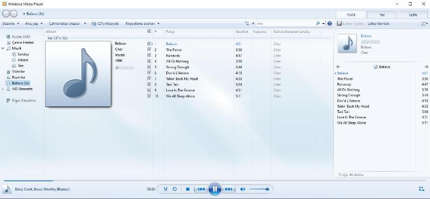This screenshot has height=199, width=430.
Task: Open the help icon beside search
Action: pyautogui.click(x=329, y=24)
